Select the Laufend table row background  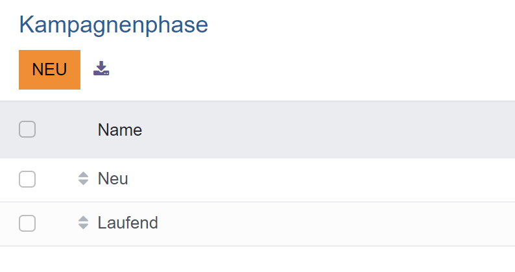[324, 223]
